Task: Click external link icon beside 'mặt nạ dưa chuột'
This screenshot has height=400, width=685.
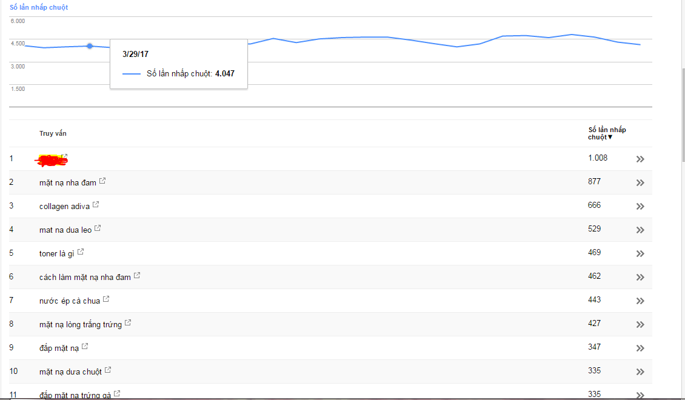Action: click(x=108, y=370)
